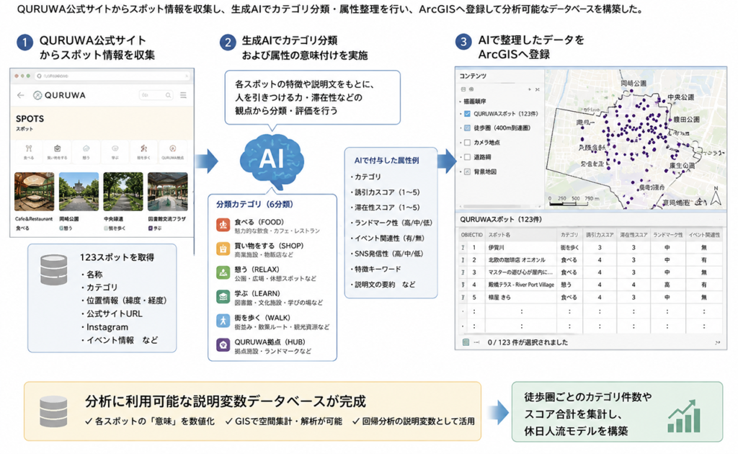Click the growth chart icon
This screenshot has height=454, width=738.
pyautogui.click(x=684, y=416)
